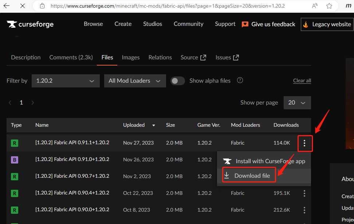
Task: Click the R release badge of Fabric API 0.90.0
Action: click(x=15, y=210)
